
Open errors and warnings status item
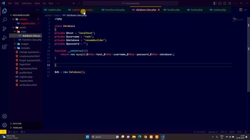[12, 132]
